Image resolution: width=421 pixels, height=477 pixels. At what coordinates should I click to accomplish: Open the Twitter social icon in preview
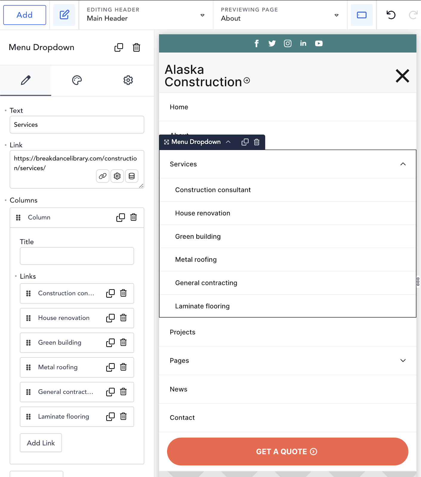272,44
